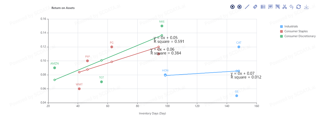
Task: Click the GE data point
Action: tap(237, 96)
